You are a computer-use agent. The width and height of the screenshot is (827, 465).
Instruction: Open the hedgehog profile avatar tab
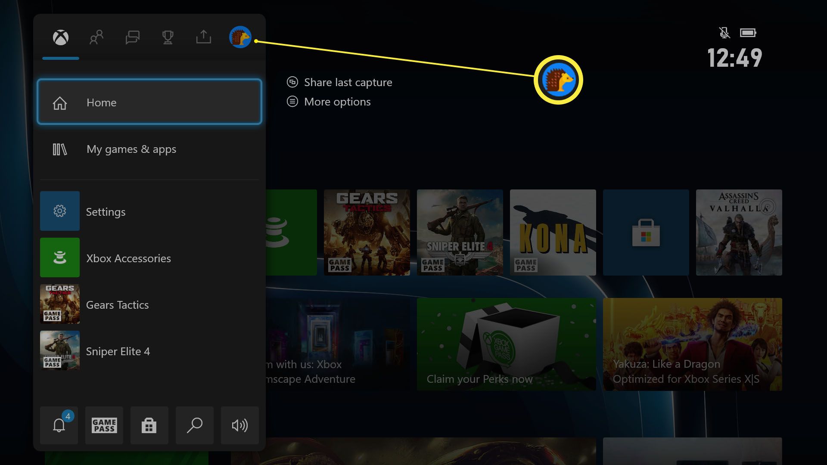[240, 37]
